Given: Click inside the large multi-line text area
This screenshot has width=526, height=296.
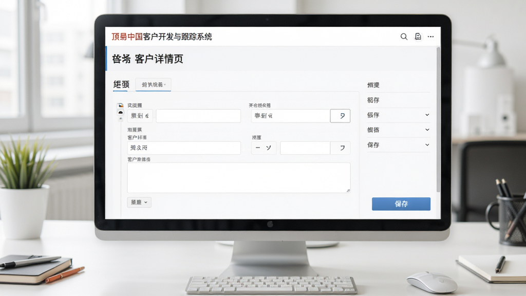Looking at the screenshot, I should 239,178.
